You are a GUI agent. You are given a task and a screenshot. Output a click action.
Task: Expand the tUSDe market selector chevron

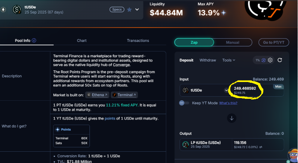pyautogui.click(x=137, y=9)
